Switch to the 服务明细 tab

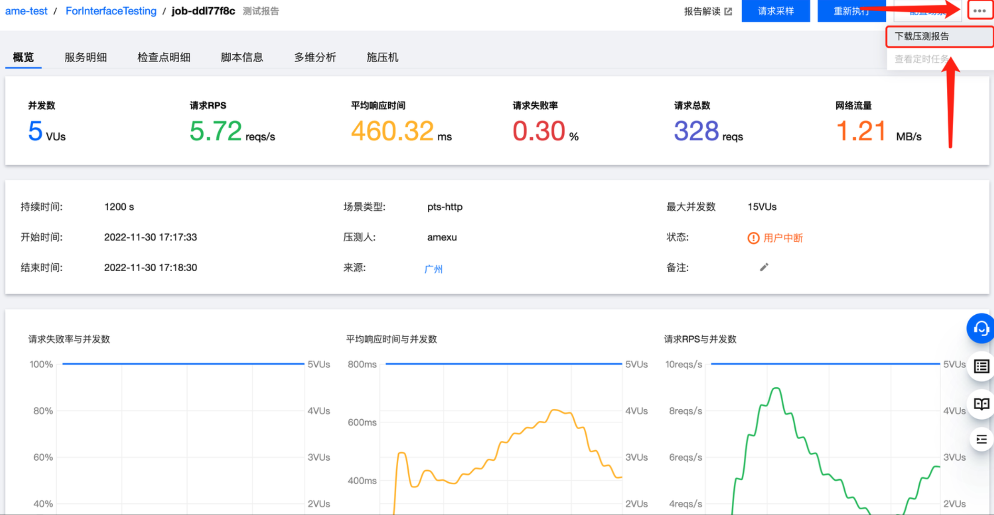(85, 57)
